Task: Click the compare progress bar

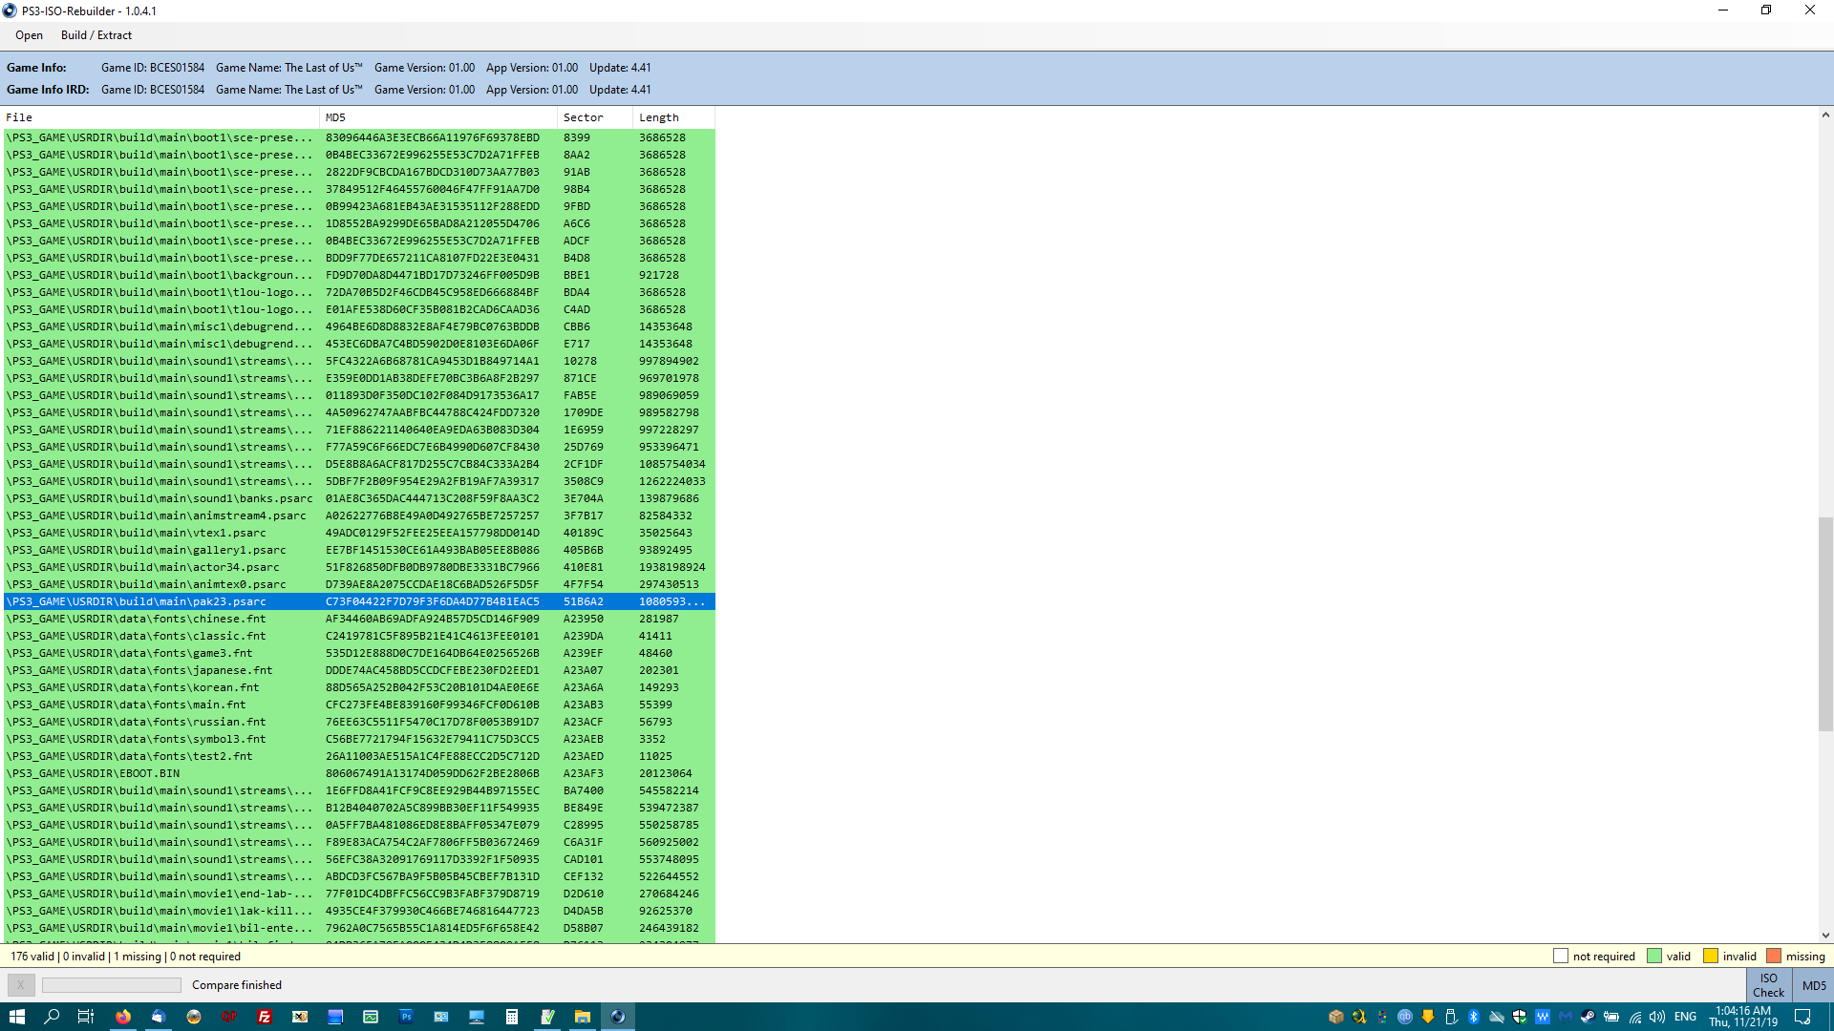Action: pyautogui.click(x=111, y=985)
